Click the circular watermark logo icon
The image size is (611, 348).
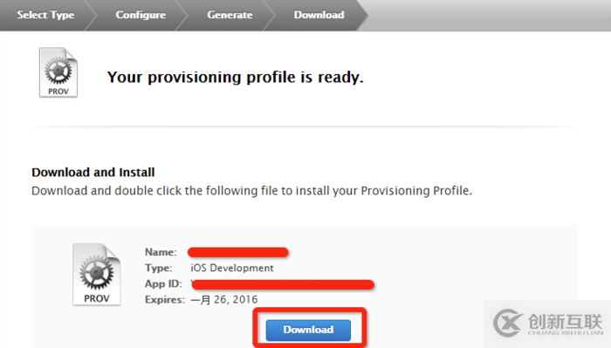[507, 323]
